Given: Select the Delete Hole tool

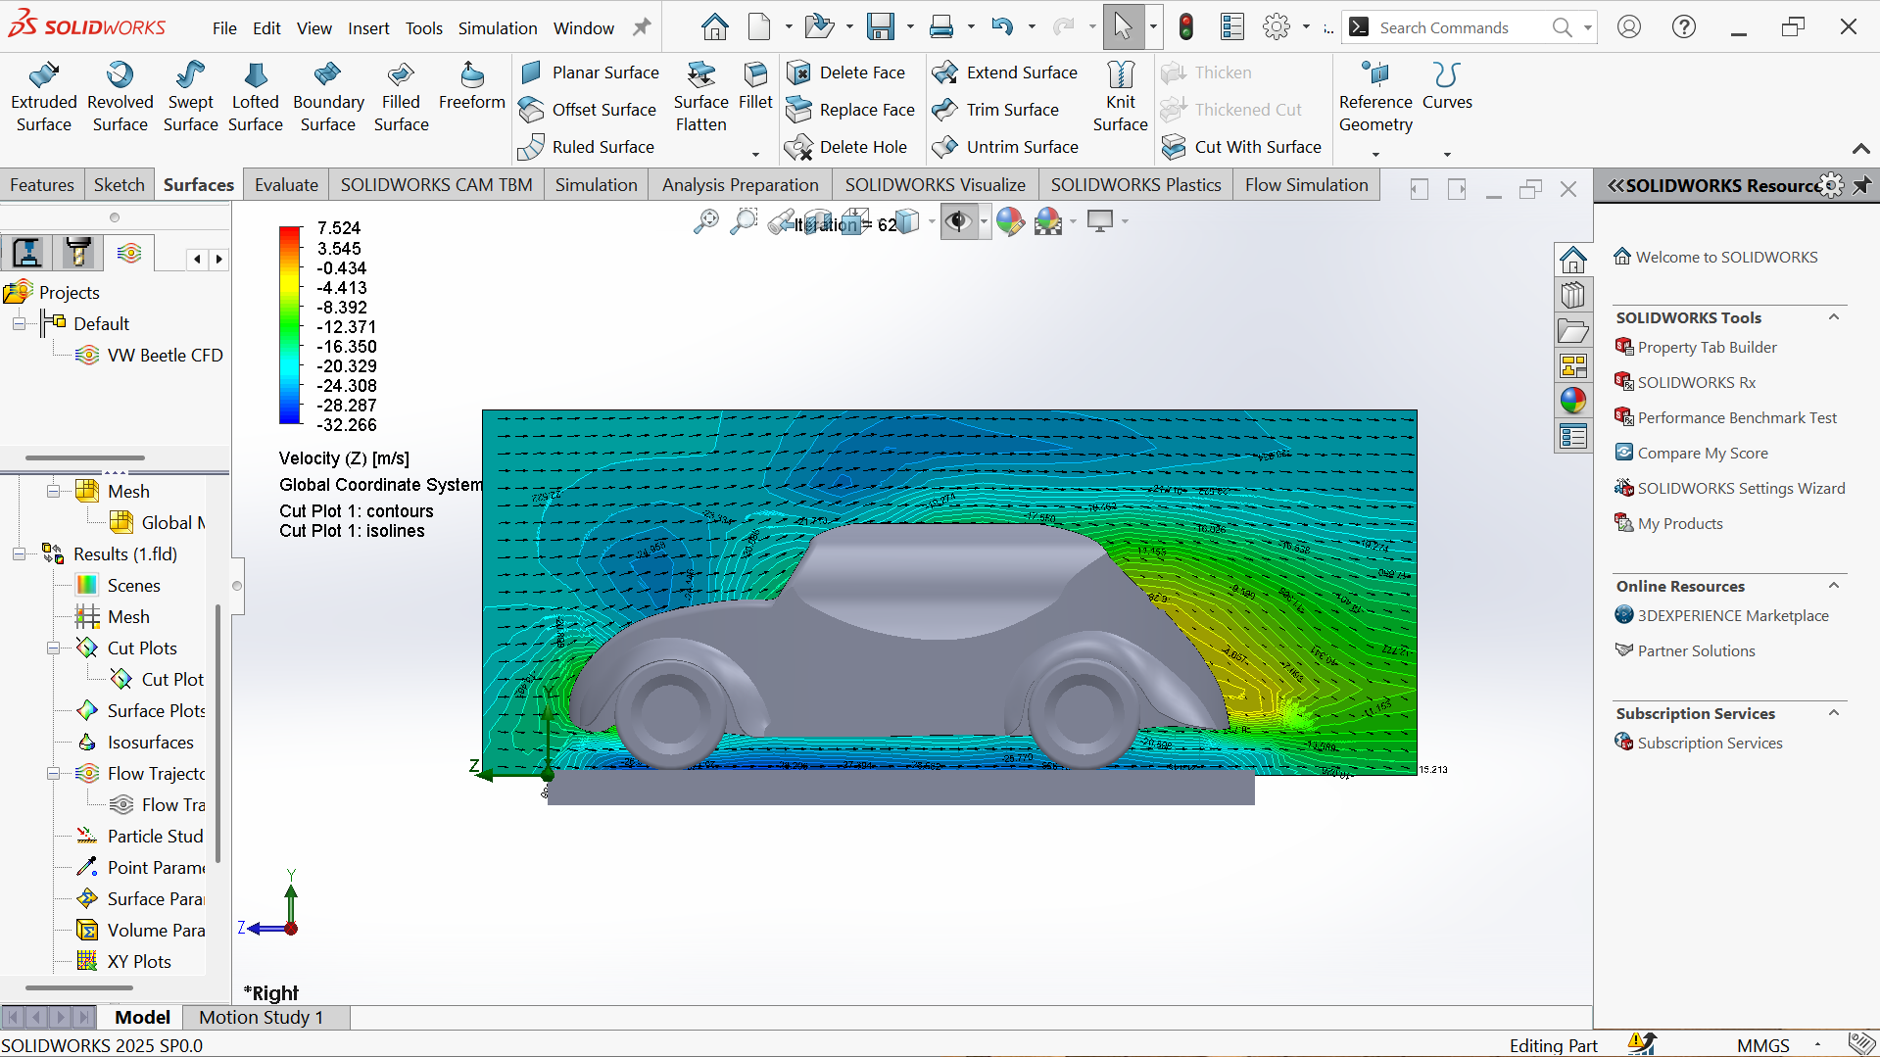Looking at the screenshot, I should 847,147.
